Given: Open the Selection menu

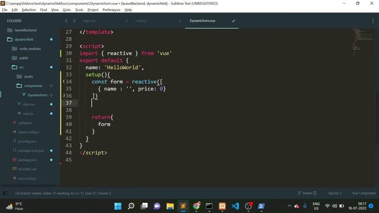Looking at the screenshot, I should click(29, 10).
